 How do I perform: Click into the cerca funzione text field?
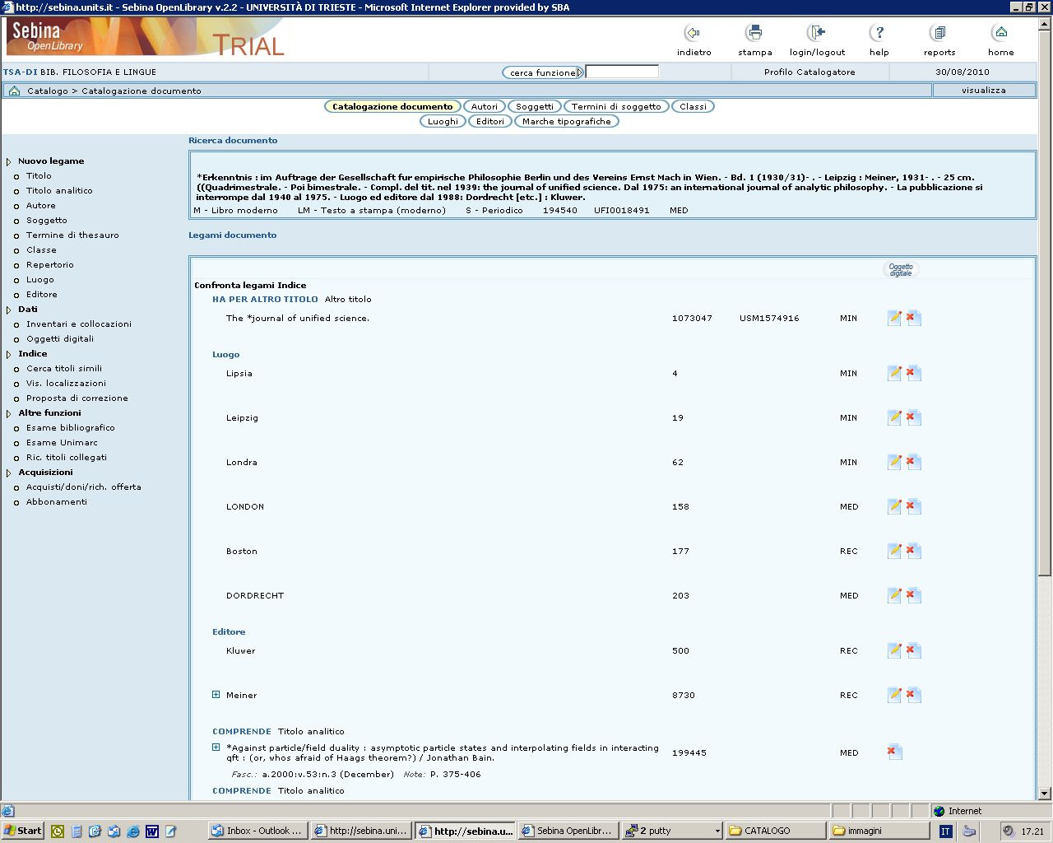pos(622,72)
